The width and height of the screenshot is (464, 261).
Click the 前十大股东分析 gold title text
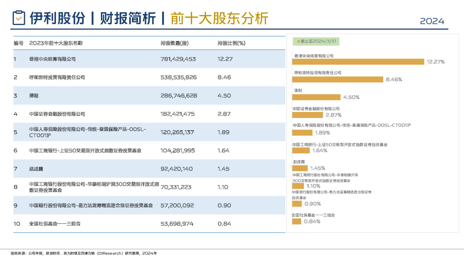click(x=219, y=18)
